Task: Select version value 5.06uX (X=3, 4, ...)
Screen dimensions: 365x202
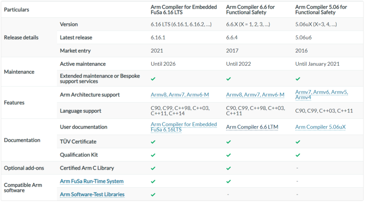Action: coord(316,24)
